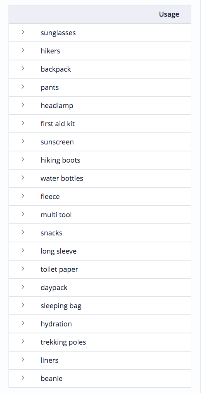Expand the daypack row chevron
Viewport: 201px width, 393px height.
click(23, 287)
